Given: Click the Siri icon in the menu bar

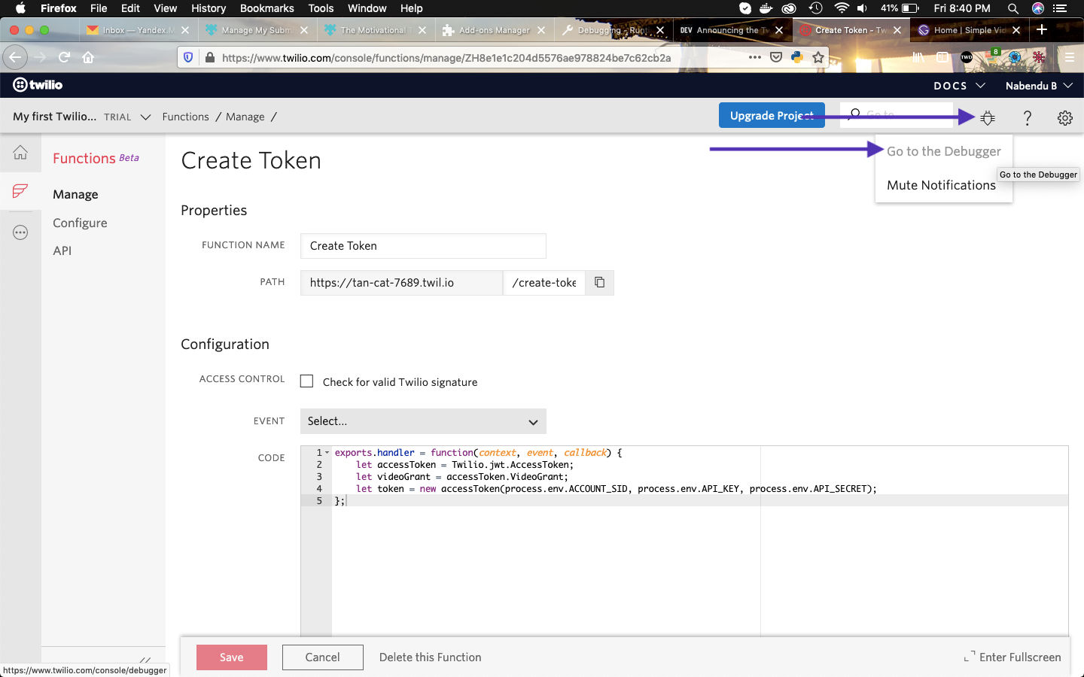Looking at the screenshot, I should [x=1038, y=8].
